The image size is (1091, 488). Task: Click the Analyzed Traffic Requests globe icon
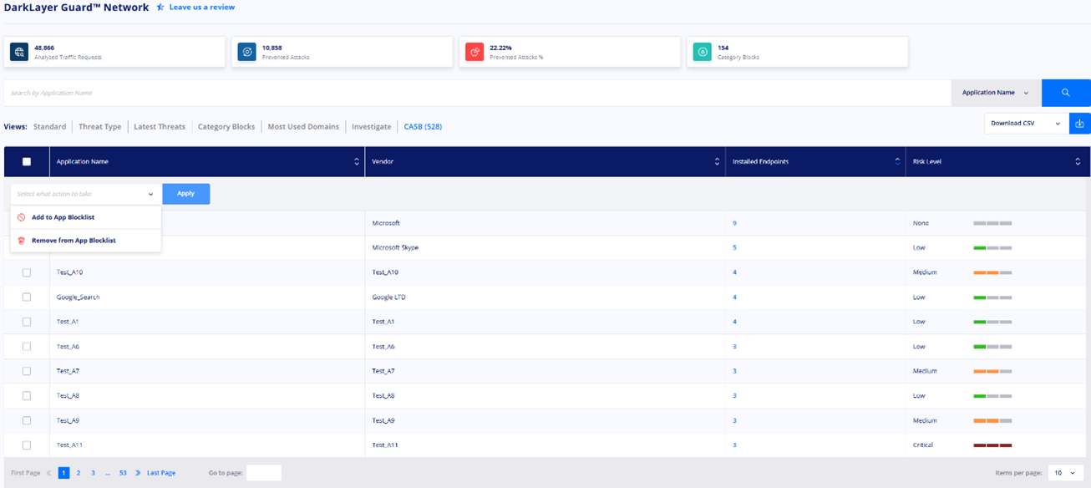point(19,52)
